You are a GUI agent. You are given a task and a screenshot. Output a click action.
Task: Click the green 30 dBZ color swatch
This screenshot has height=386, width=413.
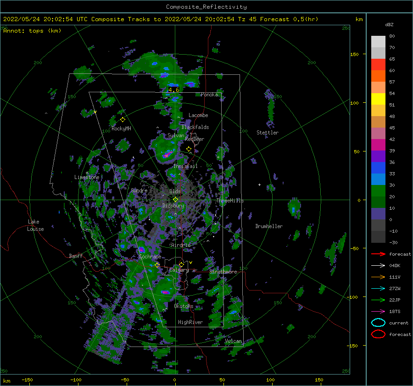378,190
